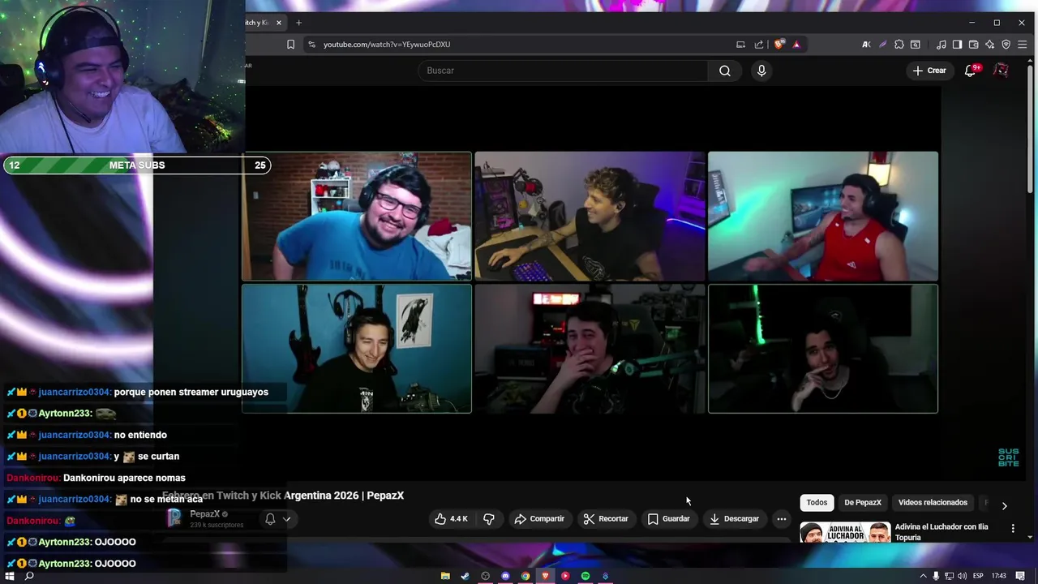Search YouTube with the magnifier button

(725, 71)
